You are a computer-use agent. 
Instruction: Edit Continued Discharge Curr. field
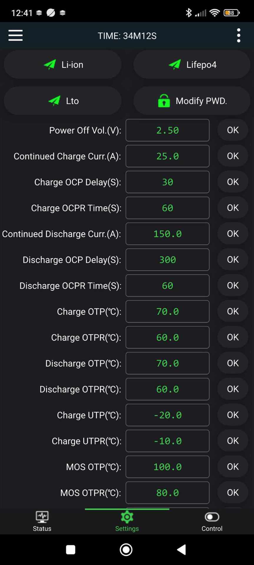click(167, 234)
